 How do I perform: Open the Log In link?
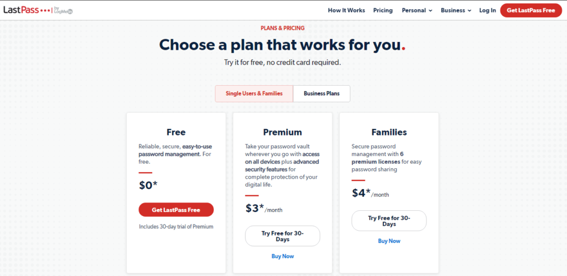[487, 11]
